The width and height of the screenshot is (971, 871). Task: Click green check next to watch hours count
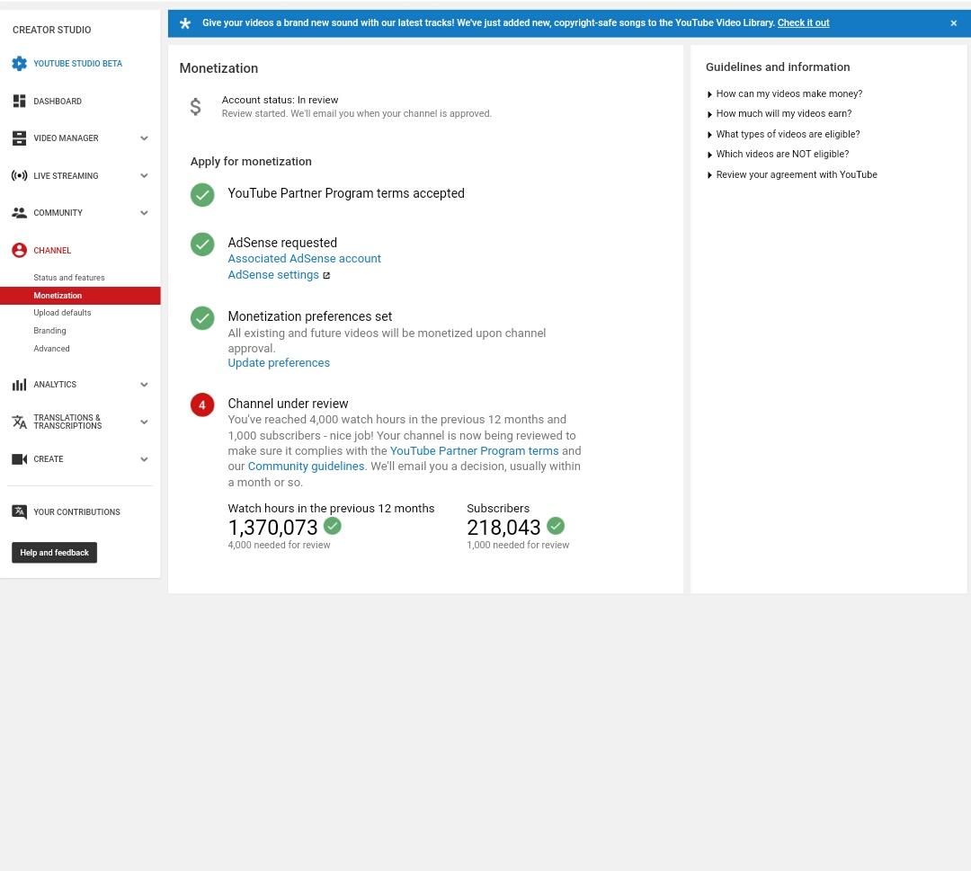point(333,526)
